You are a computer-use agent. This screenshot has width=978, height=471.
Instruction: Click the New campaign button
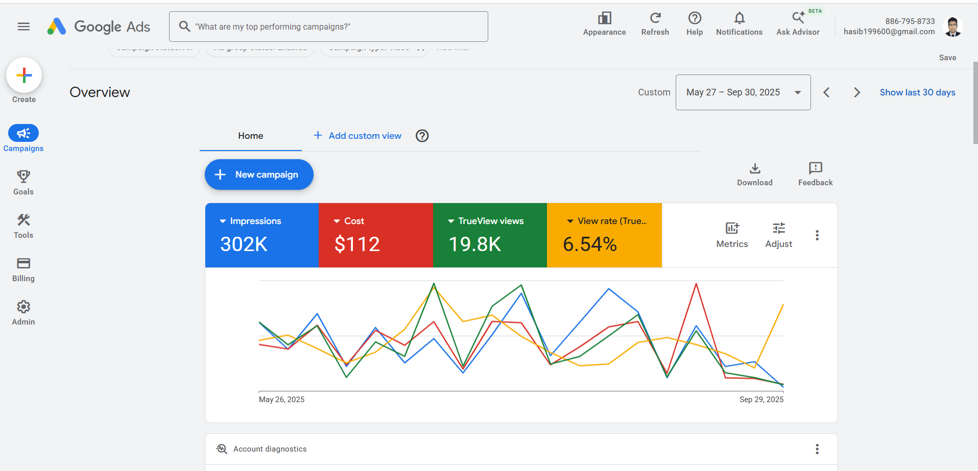click(259, 175)
